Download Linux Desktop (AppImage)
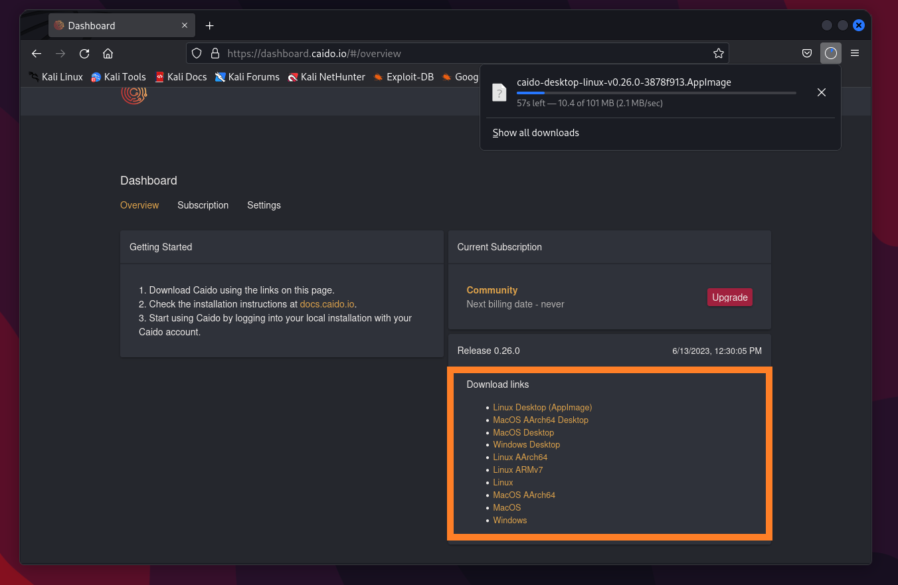The height and width of the screenshot is (585, 898). coord(542,408)
